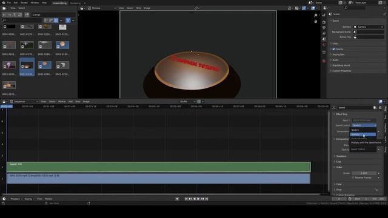The width and height of the screenshot is (388, 218).
Task: Switch to Video Editing workspace tab
Action: 60,3
